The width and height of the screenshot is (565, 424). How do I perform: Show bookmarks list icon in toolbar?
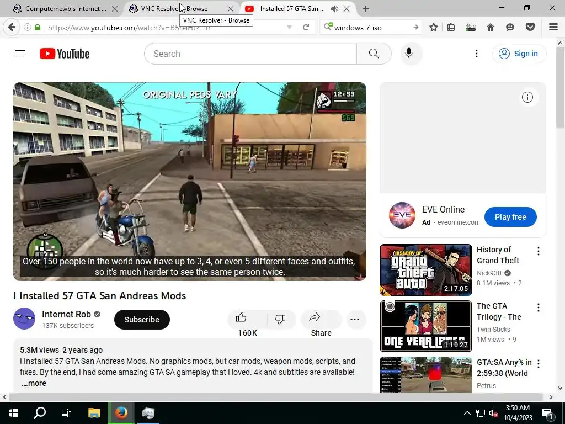(x=451, y=28)
